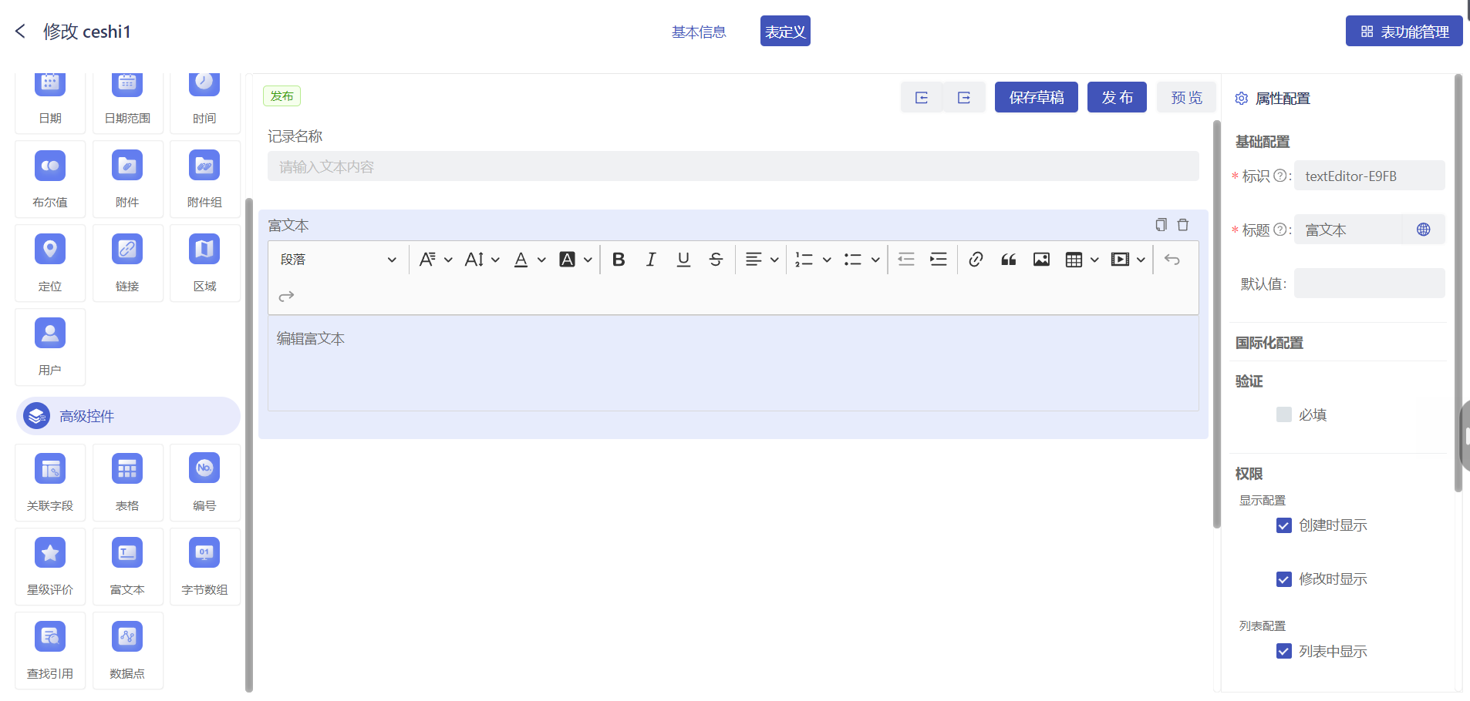Click the 预览 preview button
The width and height of the screenshot is (1470, 701).
click(x=1186, y=97)
